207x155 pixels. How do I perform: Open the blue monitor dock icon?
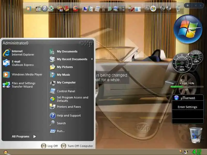[x=85, y=9]
